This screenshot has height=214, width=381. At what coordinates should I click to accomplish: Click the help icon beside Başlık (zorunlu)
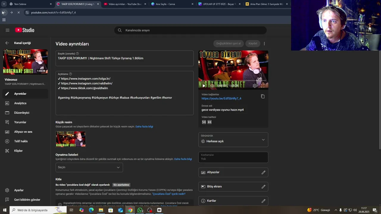point(77,53)
